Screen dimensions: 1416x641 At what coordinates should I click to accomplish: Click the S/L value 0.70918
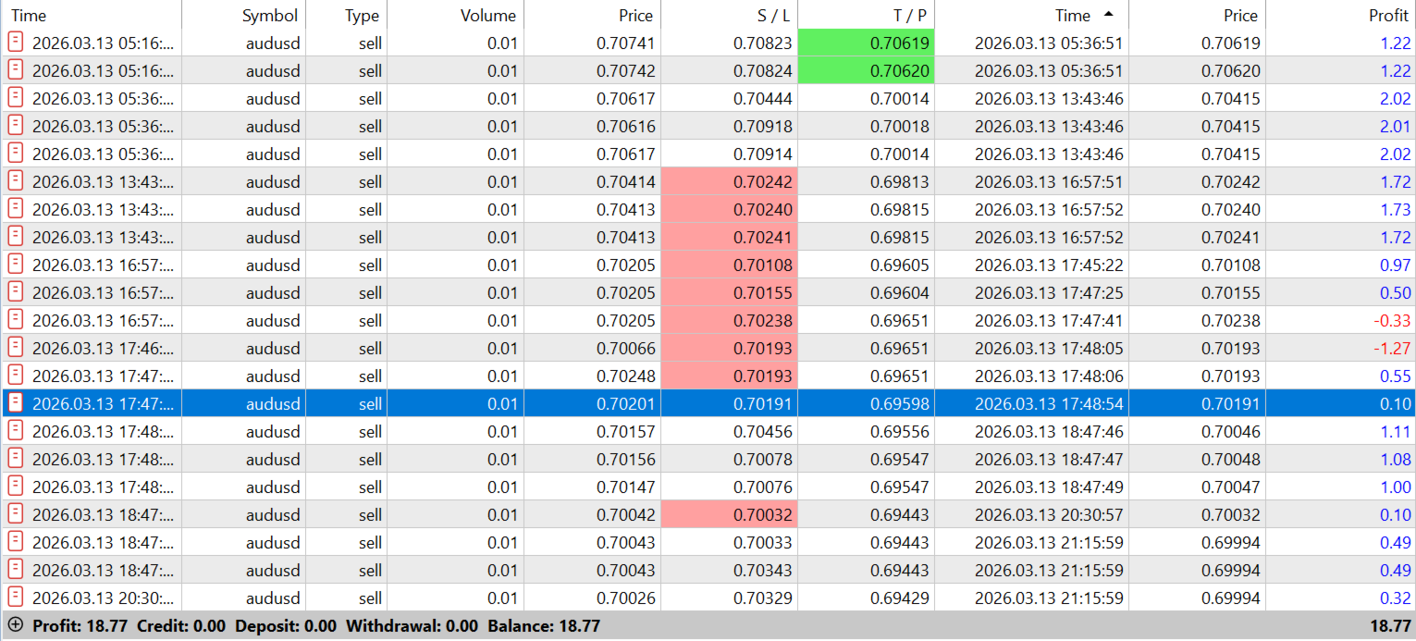click(763, 126)
